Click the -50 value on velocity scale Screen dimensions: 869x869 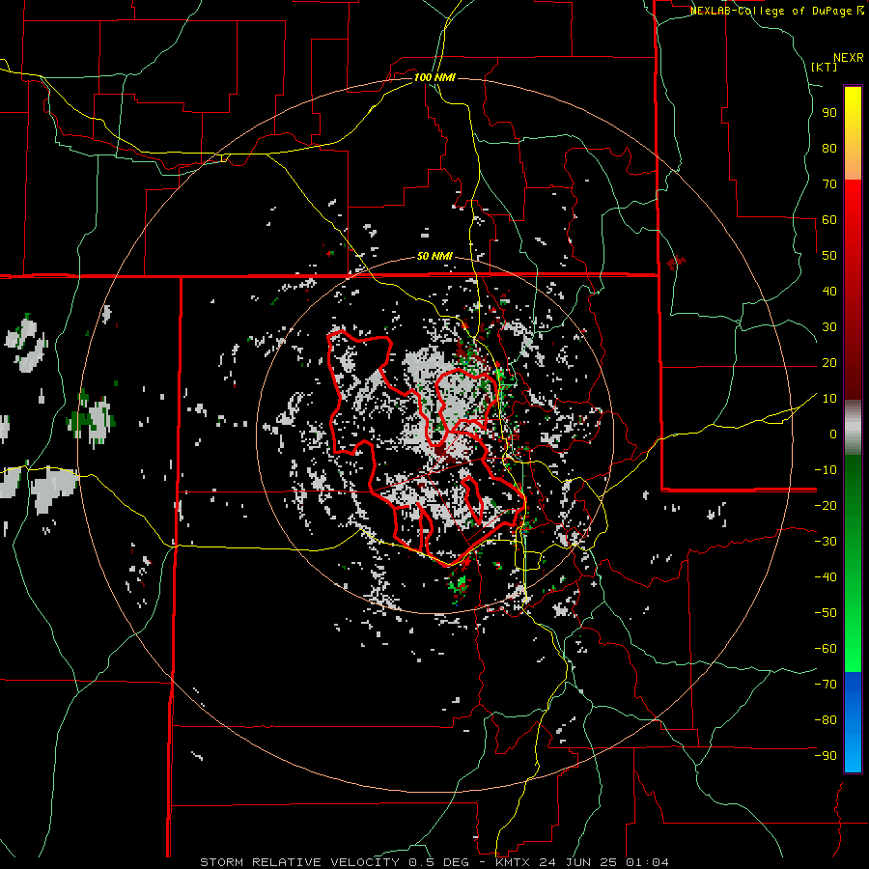coord(826,613)
